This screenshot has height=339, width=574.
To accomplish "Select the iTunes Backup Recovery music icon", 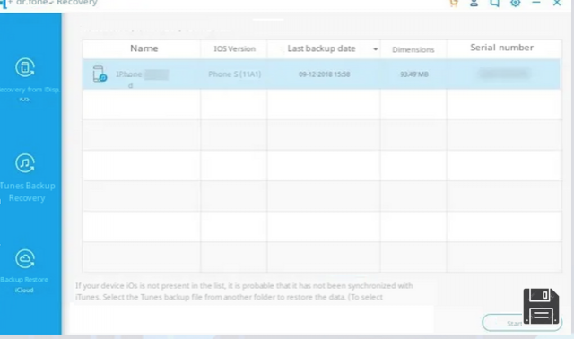I will [25, 163].
